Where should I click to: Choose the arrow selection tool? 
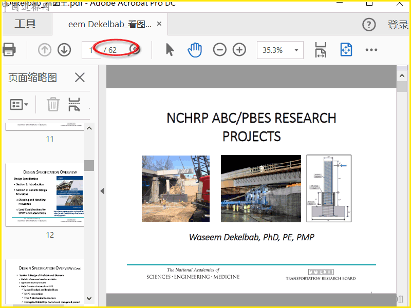pos(170,50)
